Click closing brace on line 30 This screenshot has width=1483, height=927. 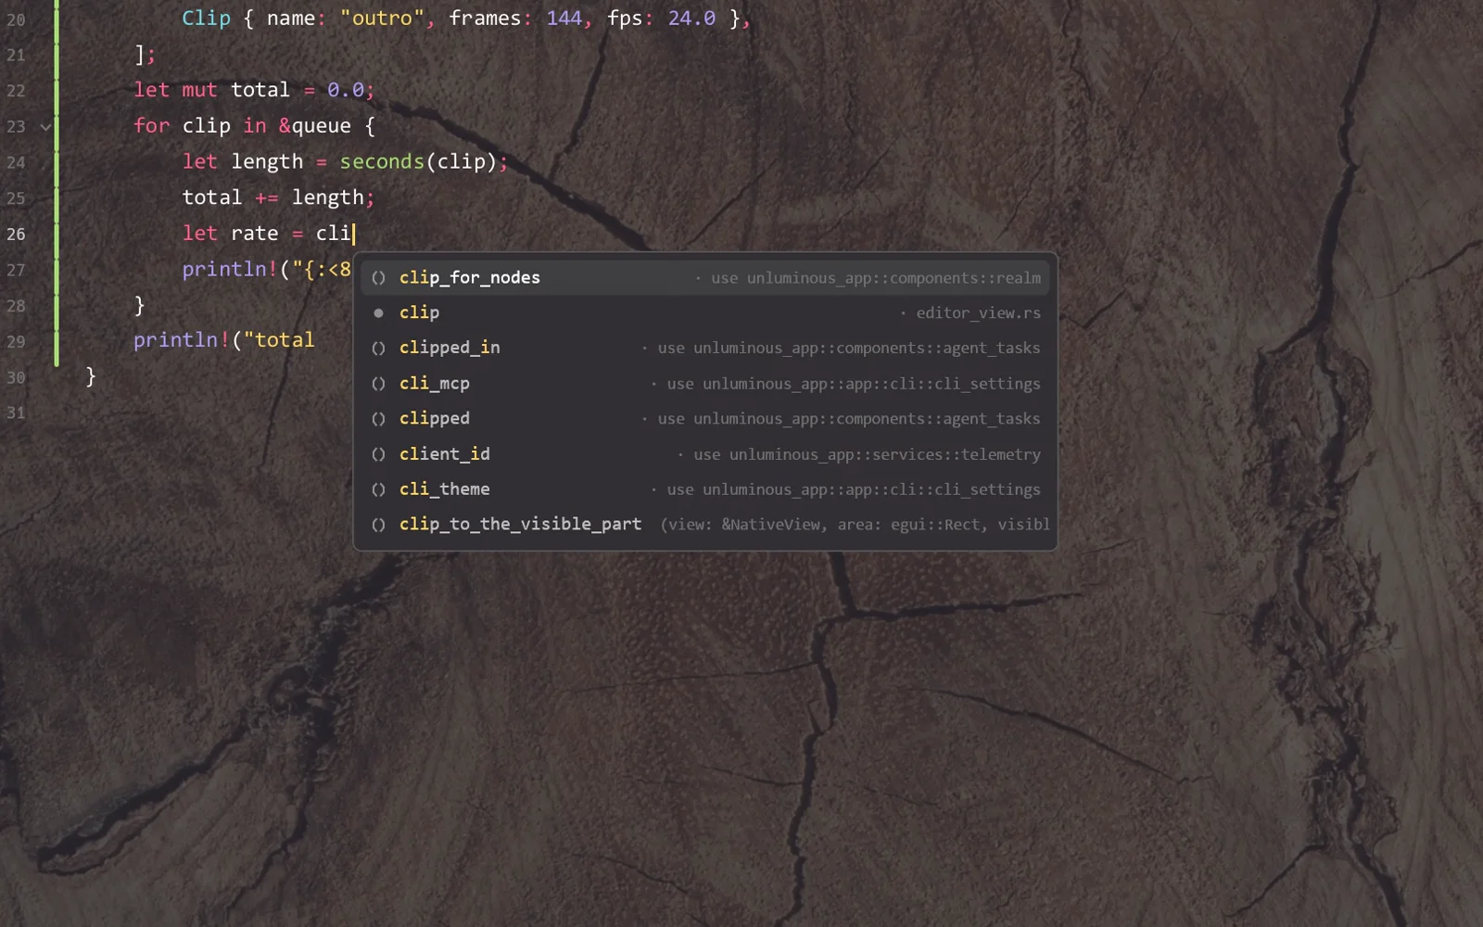click(91, 376)
